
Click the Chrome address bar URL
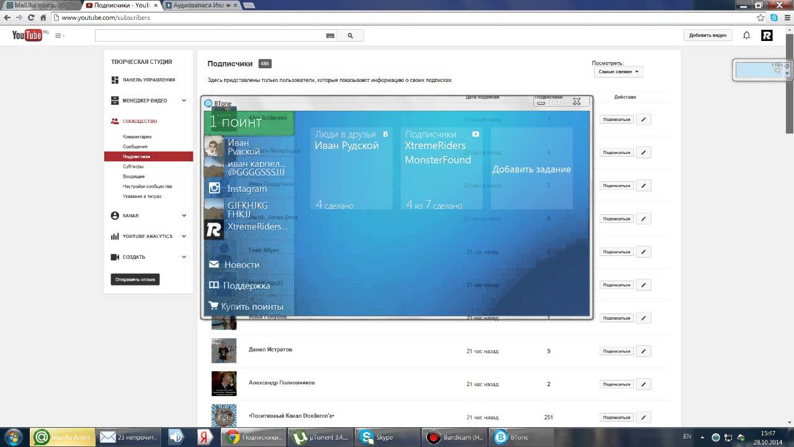click(x=105, y=17)
